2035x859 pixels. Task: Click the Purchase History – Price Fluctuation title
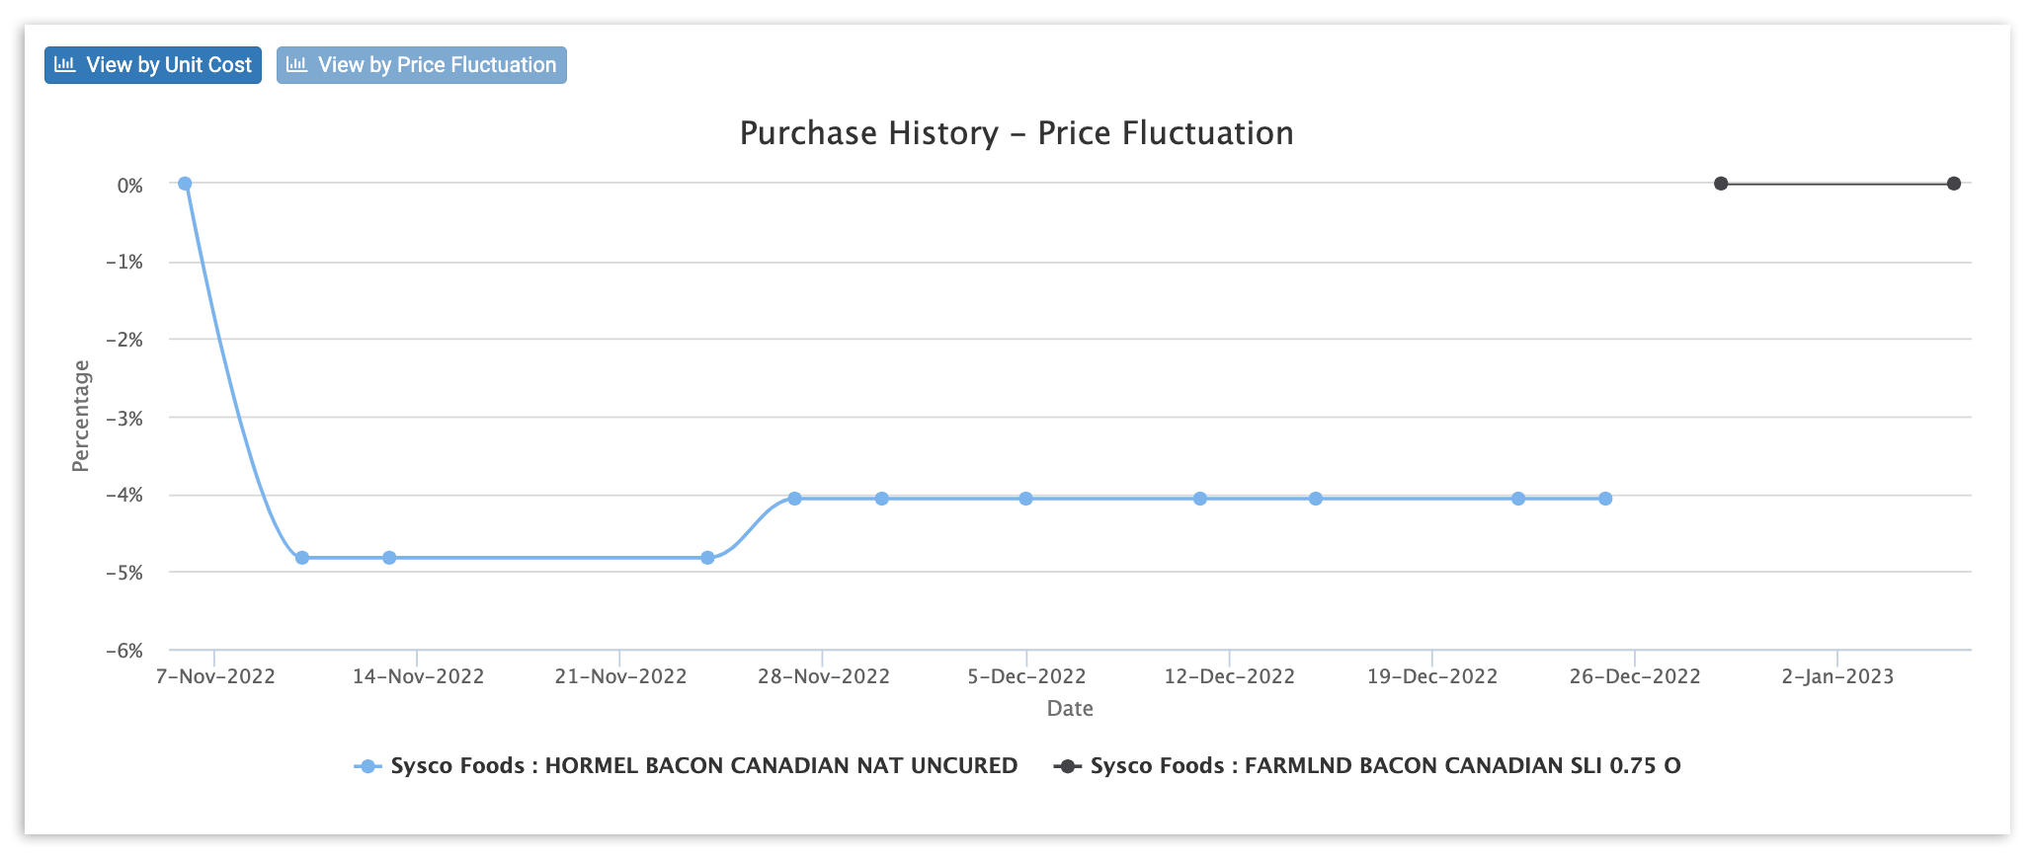click(1017, 133)
